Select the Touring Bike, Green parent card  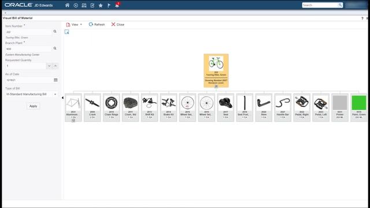[x=216, y=70]
